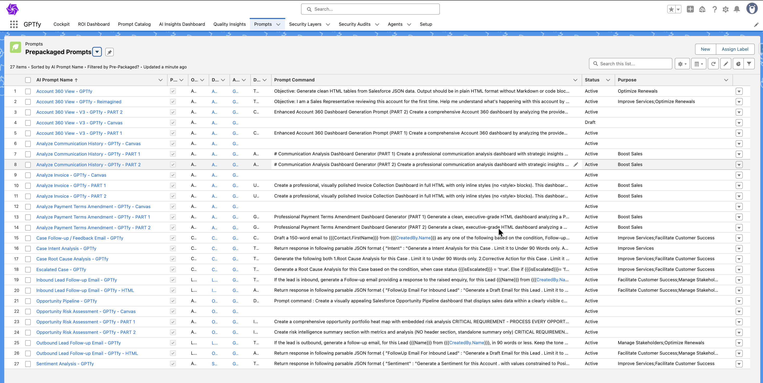Pin the Prepackaged Prompts list view
Screen dimensions: 763x383
pos(109,52)
